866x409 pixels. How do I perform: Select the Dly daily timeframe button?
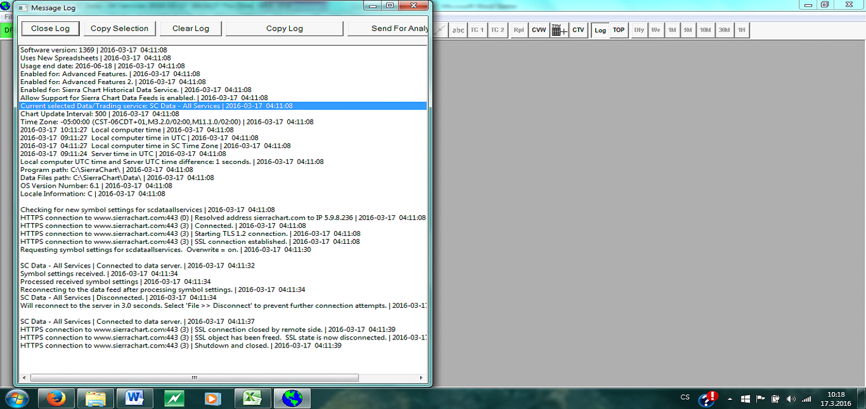point(639,30)
